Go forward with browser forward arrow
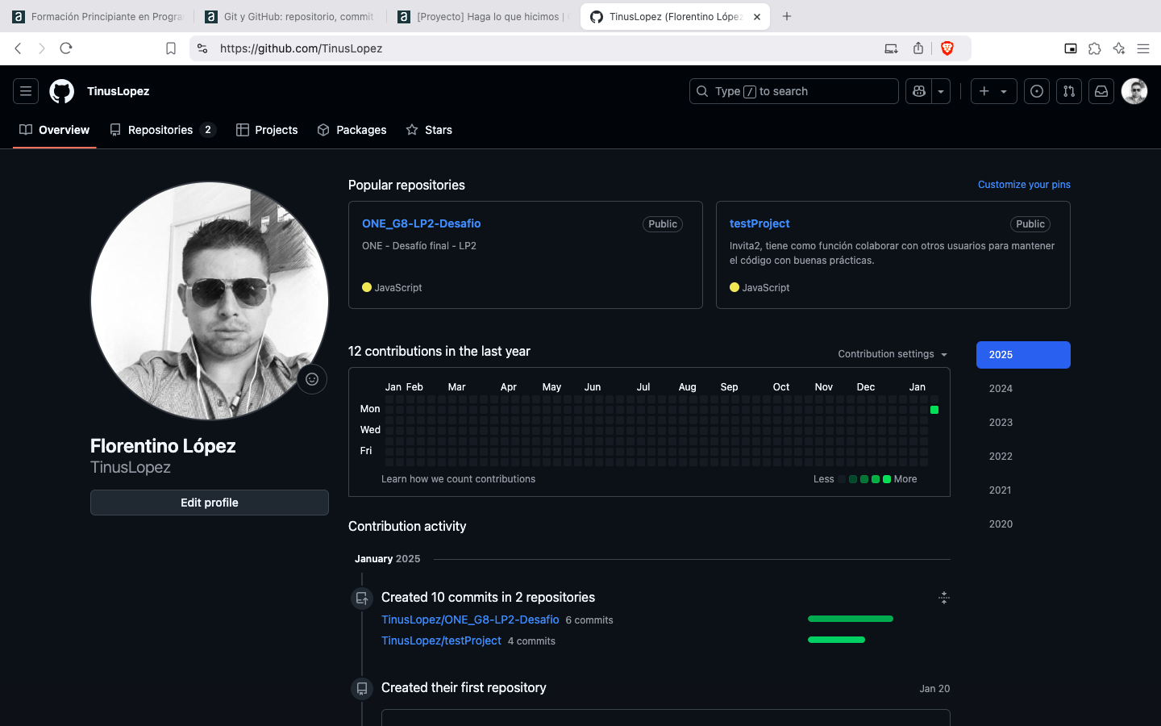The width and height of the screenshot is (1161, 726). [x=42, y=48]
